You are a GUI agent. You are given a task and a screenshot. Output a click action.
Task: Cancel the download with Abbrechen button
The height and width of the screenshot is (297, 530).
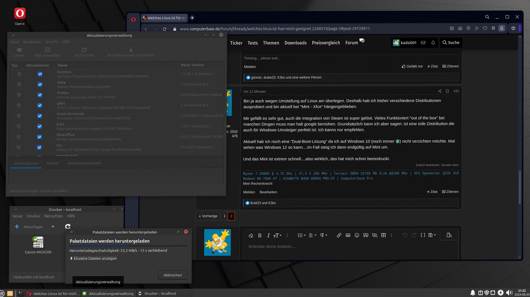click(x=173, y=275)
